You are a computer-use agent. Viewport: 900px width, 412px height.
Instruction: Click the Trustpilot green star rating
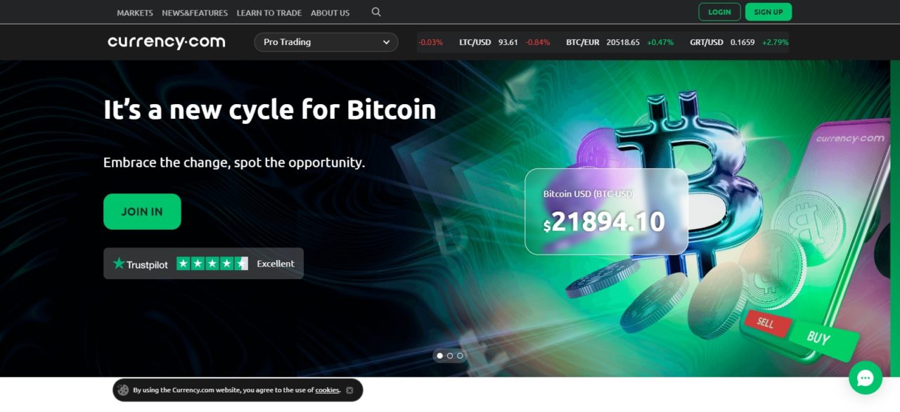pos(212,264)
